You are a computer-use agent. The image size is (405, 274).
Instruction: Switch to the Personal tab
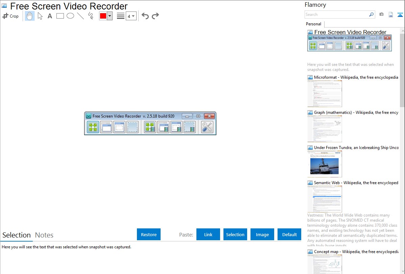pyautogui.click(x=314, y=24)
